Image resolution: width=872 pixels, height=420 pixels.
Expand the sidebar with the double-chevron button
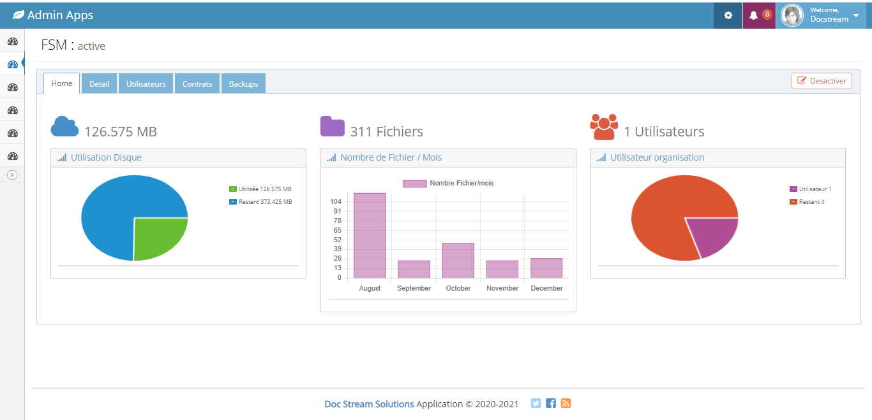point(12,175)
